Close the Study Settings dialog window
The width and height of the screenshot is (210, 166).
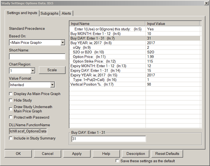coord(206,3)
